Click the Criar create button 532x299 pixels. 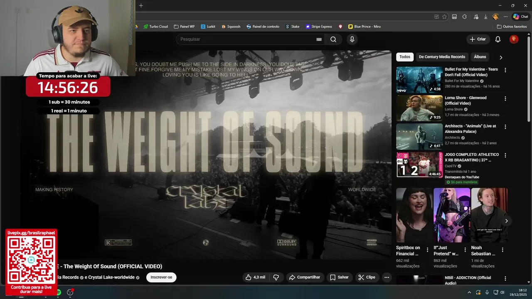click(x=478, y=39)
